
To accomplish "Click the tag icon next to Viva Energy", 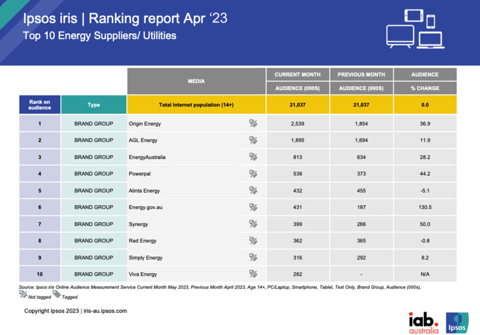I will point(253,274).
